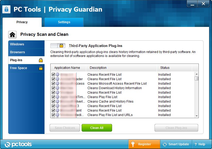The height and width of the screenshot is (149, 212).
Task: Click the Register button
Action: click(x=144, y=144)
